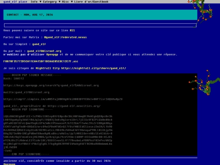Click the keys.openpgp.org search URL text

tap(51, 86)
